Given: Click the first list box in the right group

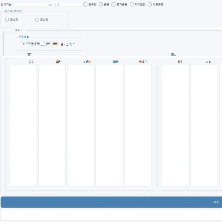Looking at the screenshot, I should (x=175, y=125).
